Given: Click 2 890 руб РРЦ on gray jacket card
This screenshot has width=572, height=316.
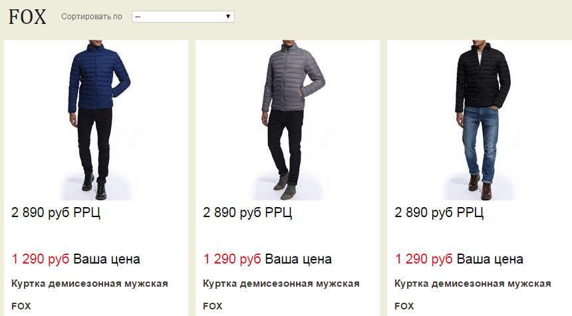Looking at the screenshot, I should (x=247, y=212).
